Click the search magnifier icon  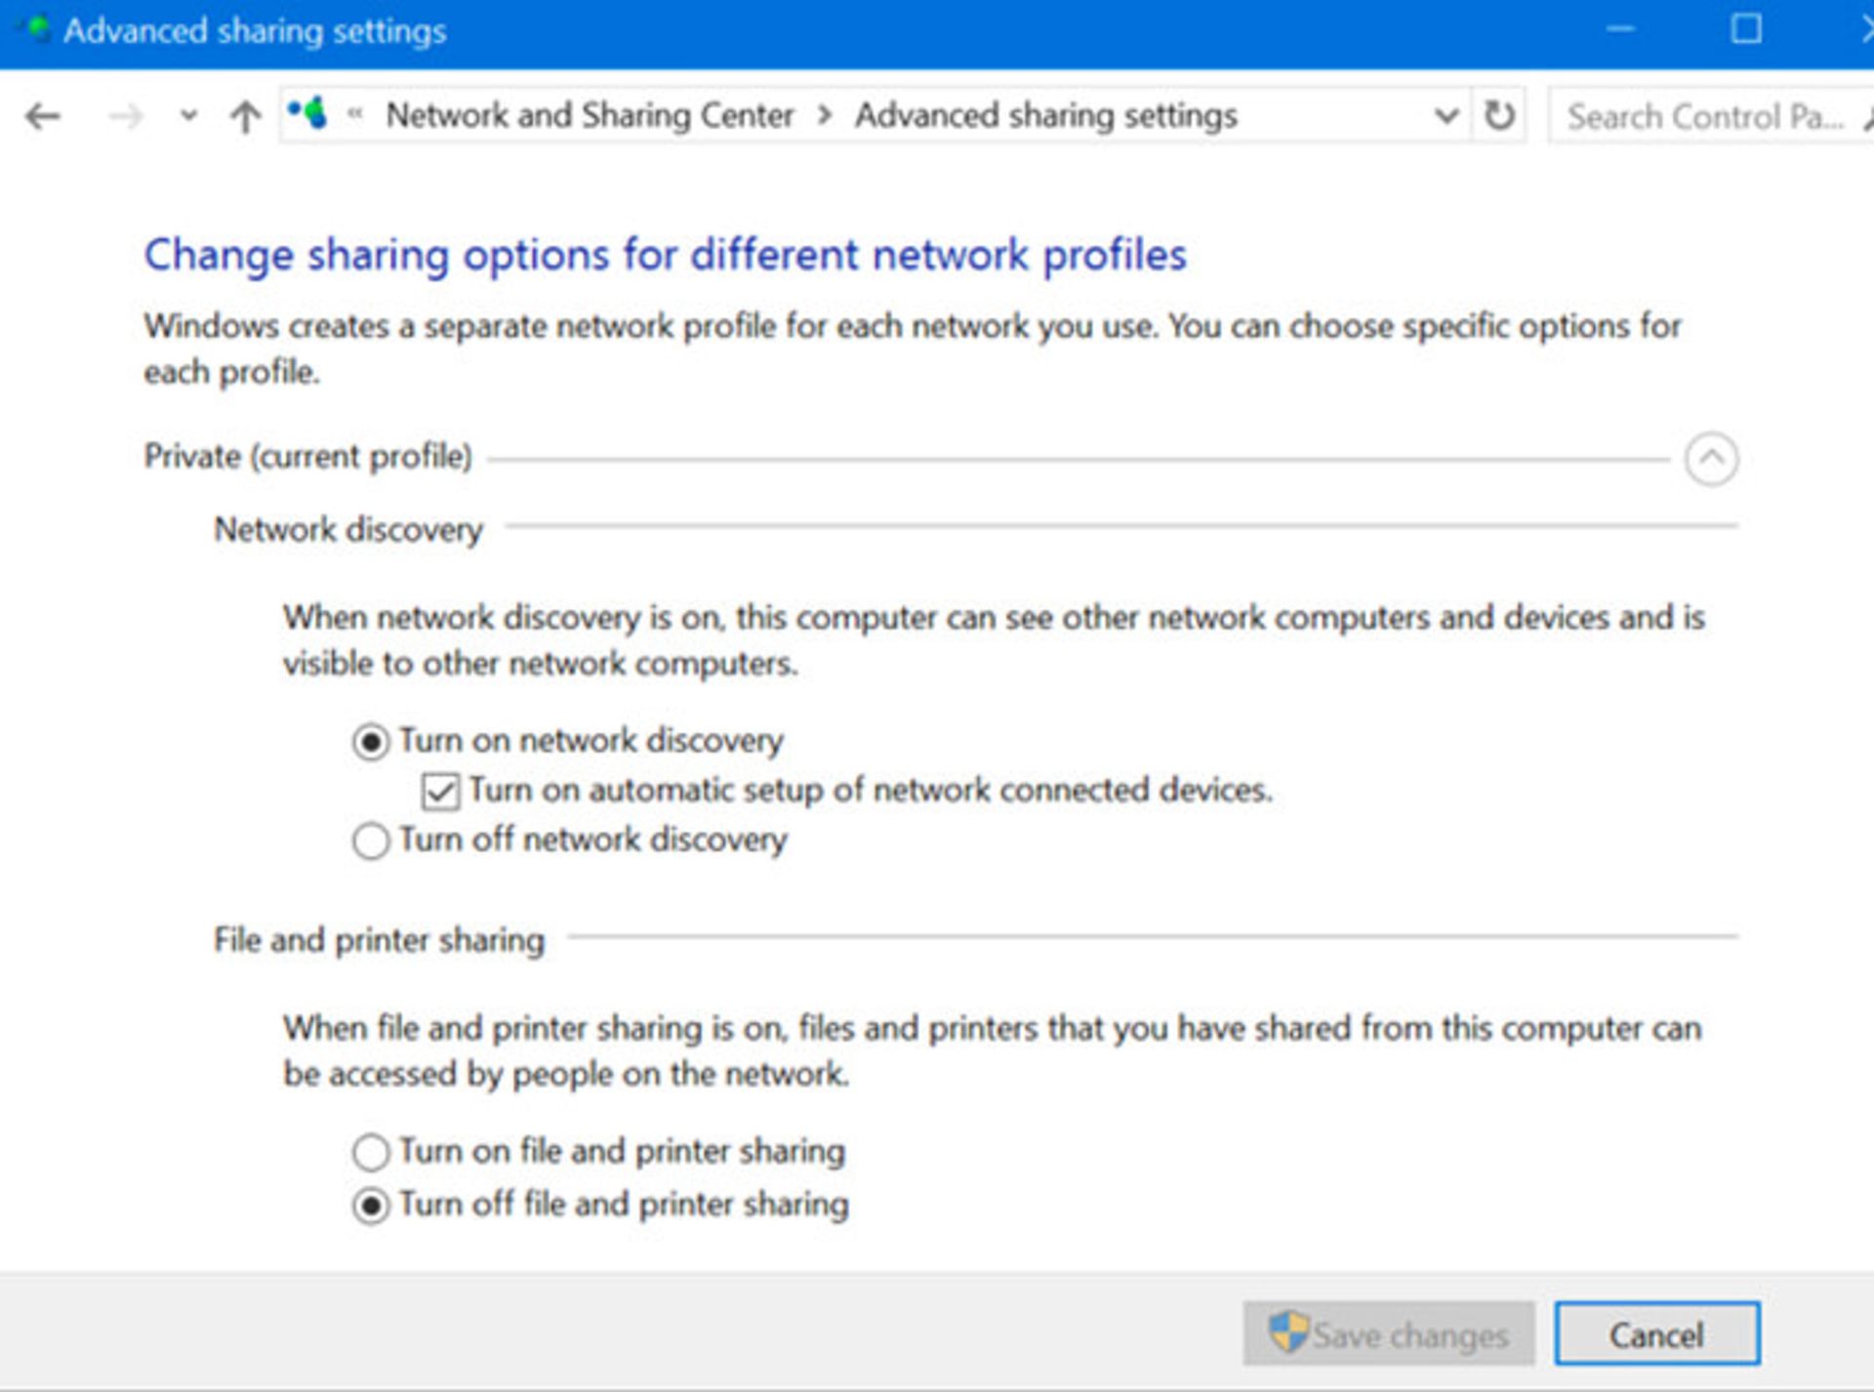[1866, 117]
